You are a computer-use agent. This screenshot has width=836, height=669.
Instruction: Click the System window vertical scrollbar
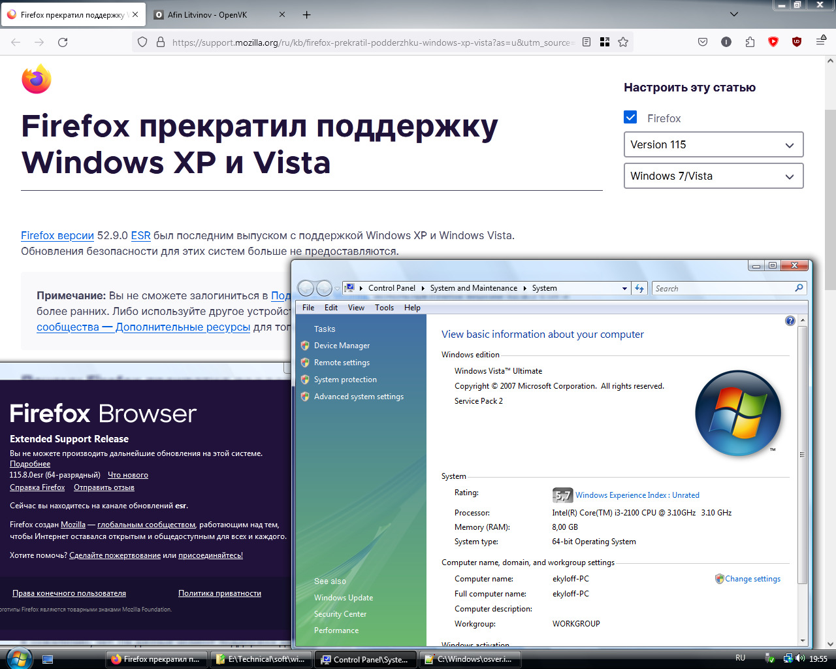(803, 480)
